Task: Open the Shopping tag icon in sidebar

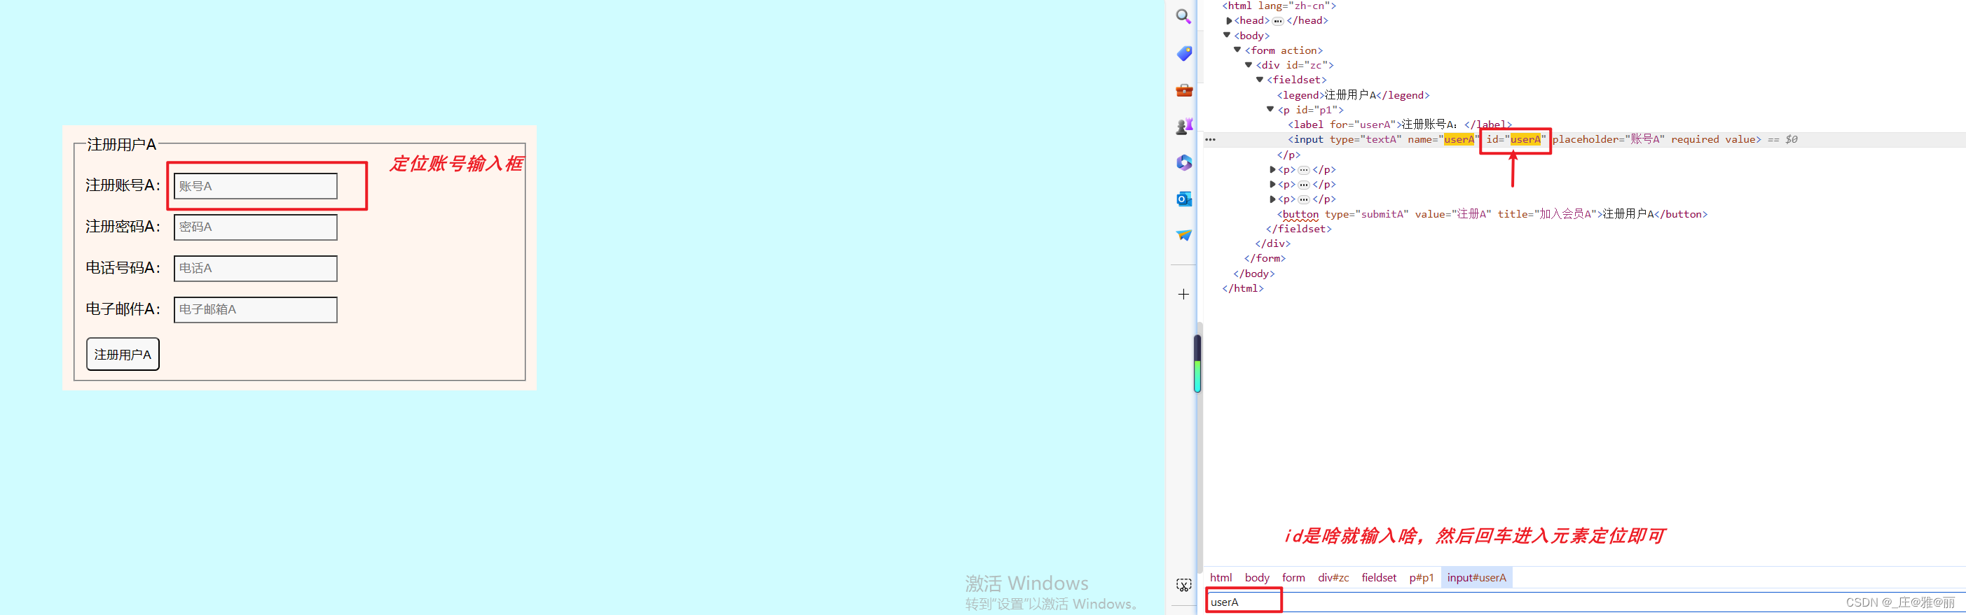Action: coord(1183,53)
